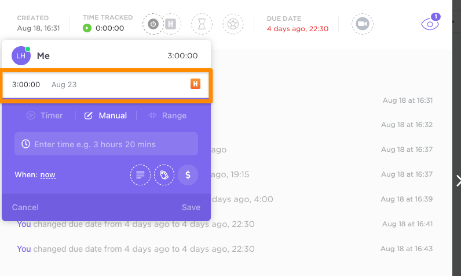Open the red due date value
The image size is (461, 276).
(x=298, y=29)
